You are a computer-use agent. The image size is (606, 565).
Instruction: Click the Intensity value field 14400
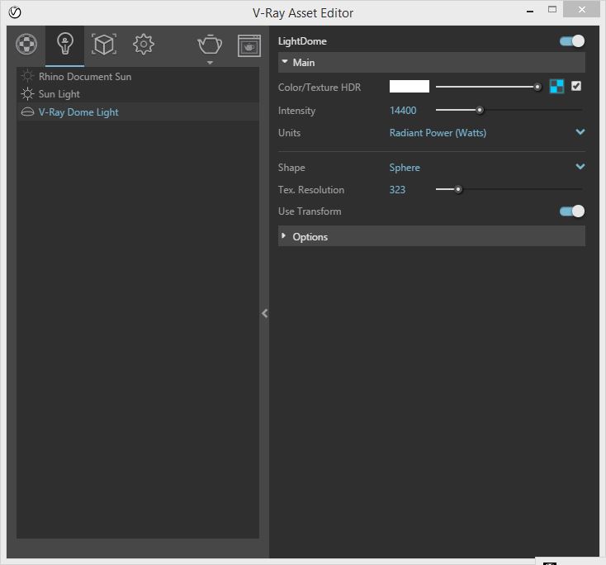[x=403, y=111]
